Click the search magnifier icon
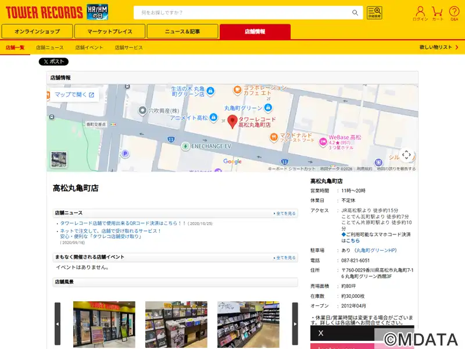The image size is (465, 349). (x=355, y=13)
